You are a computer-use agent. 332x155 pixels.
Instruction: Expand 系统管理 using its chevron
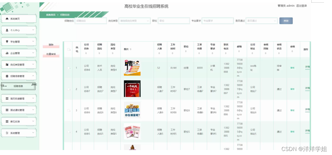pos(33,133)
